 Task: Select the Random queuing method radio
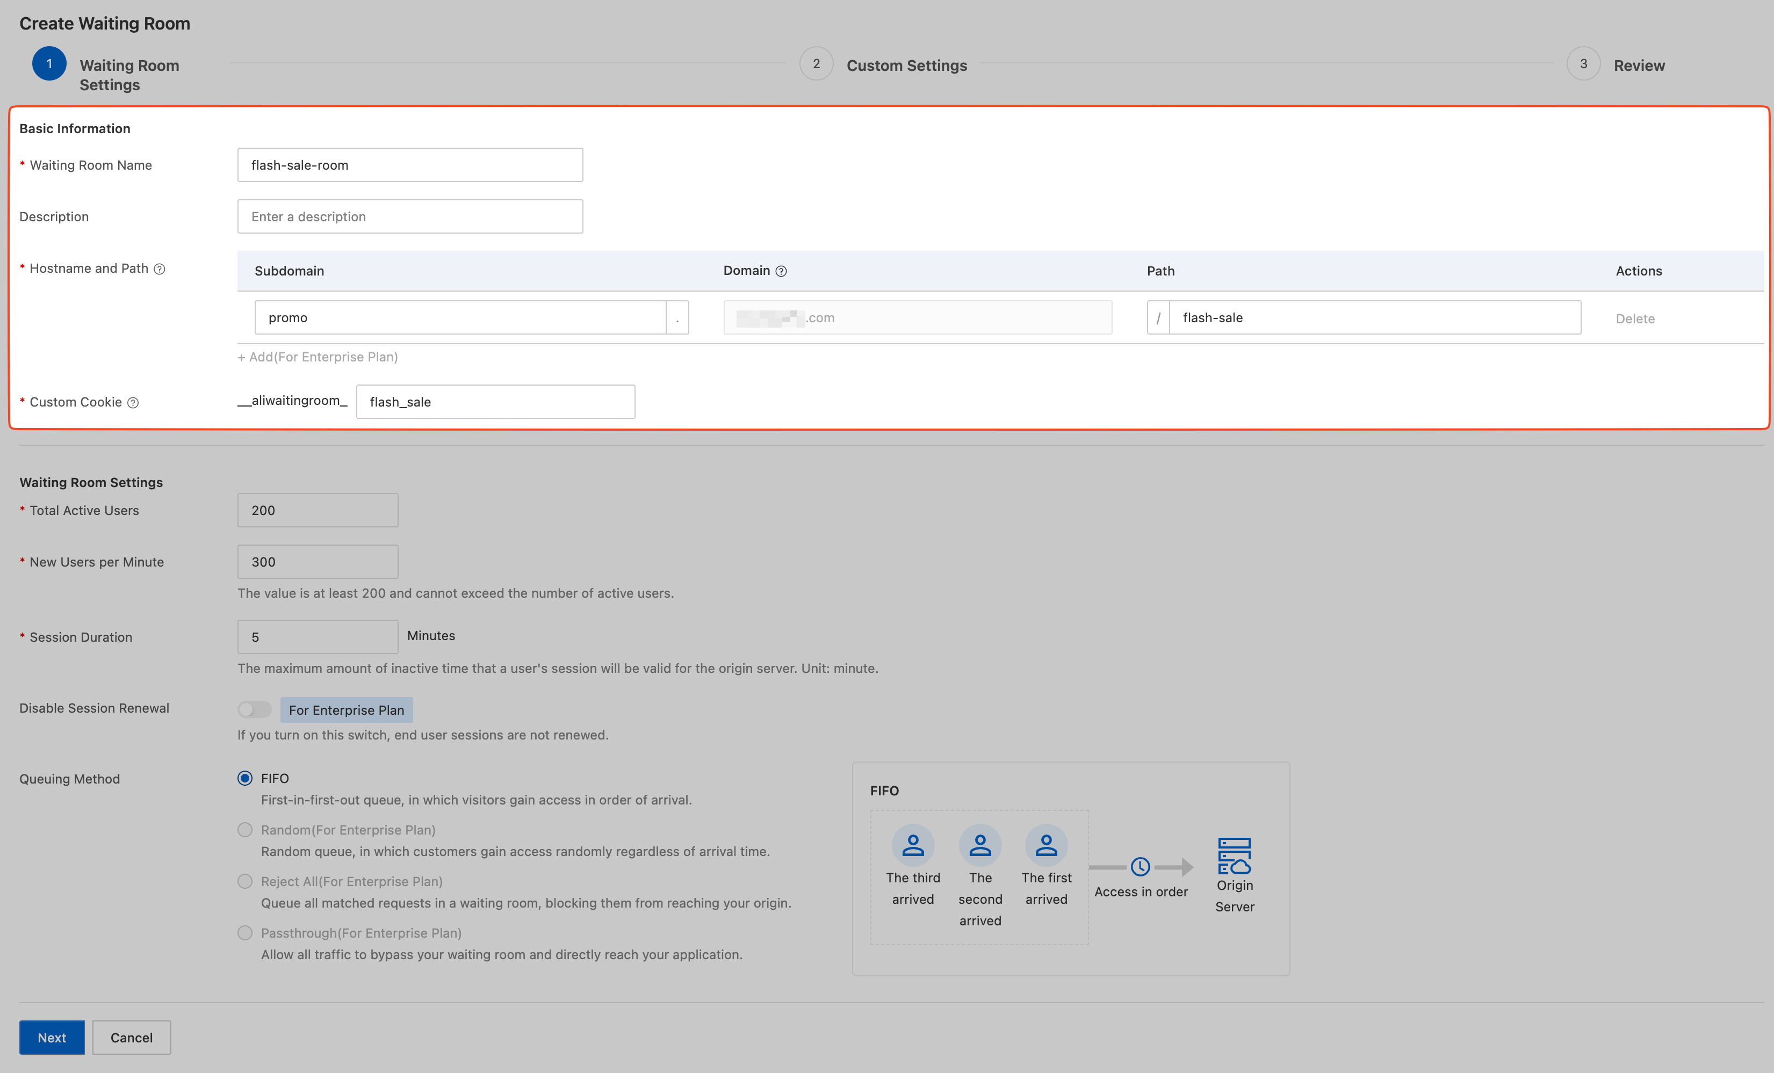coord(245,830)
